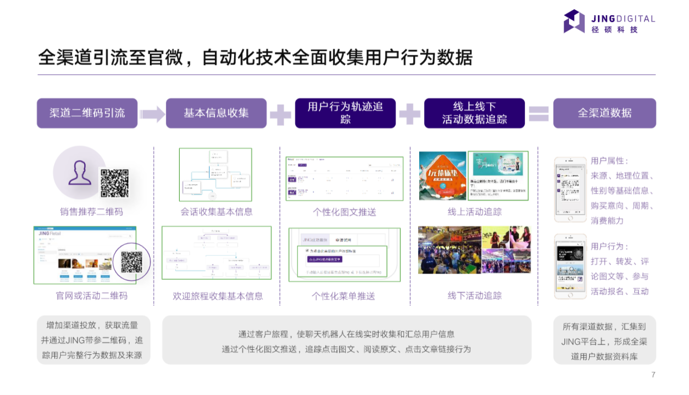The width and height of the screenshot is (689, 395).
Task: Click QR code beside the user avatar
Action: tap(115, 183)
